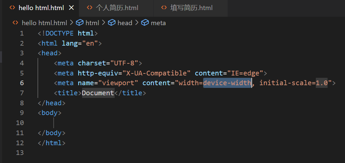This screenshot has width=345, height=163.
Task: Click the chevron after hello html.html breadcrumb
Action: tap(71, 23)
